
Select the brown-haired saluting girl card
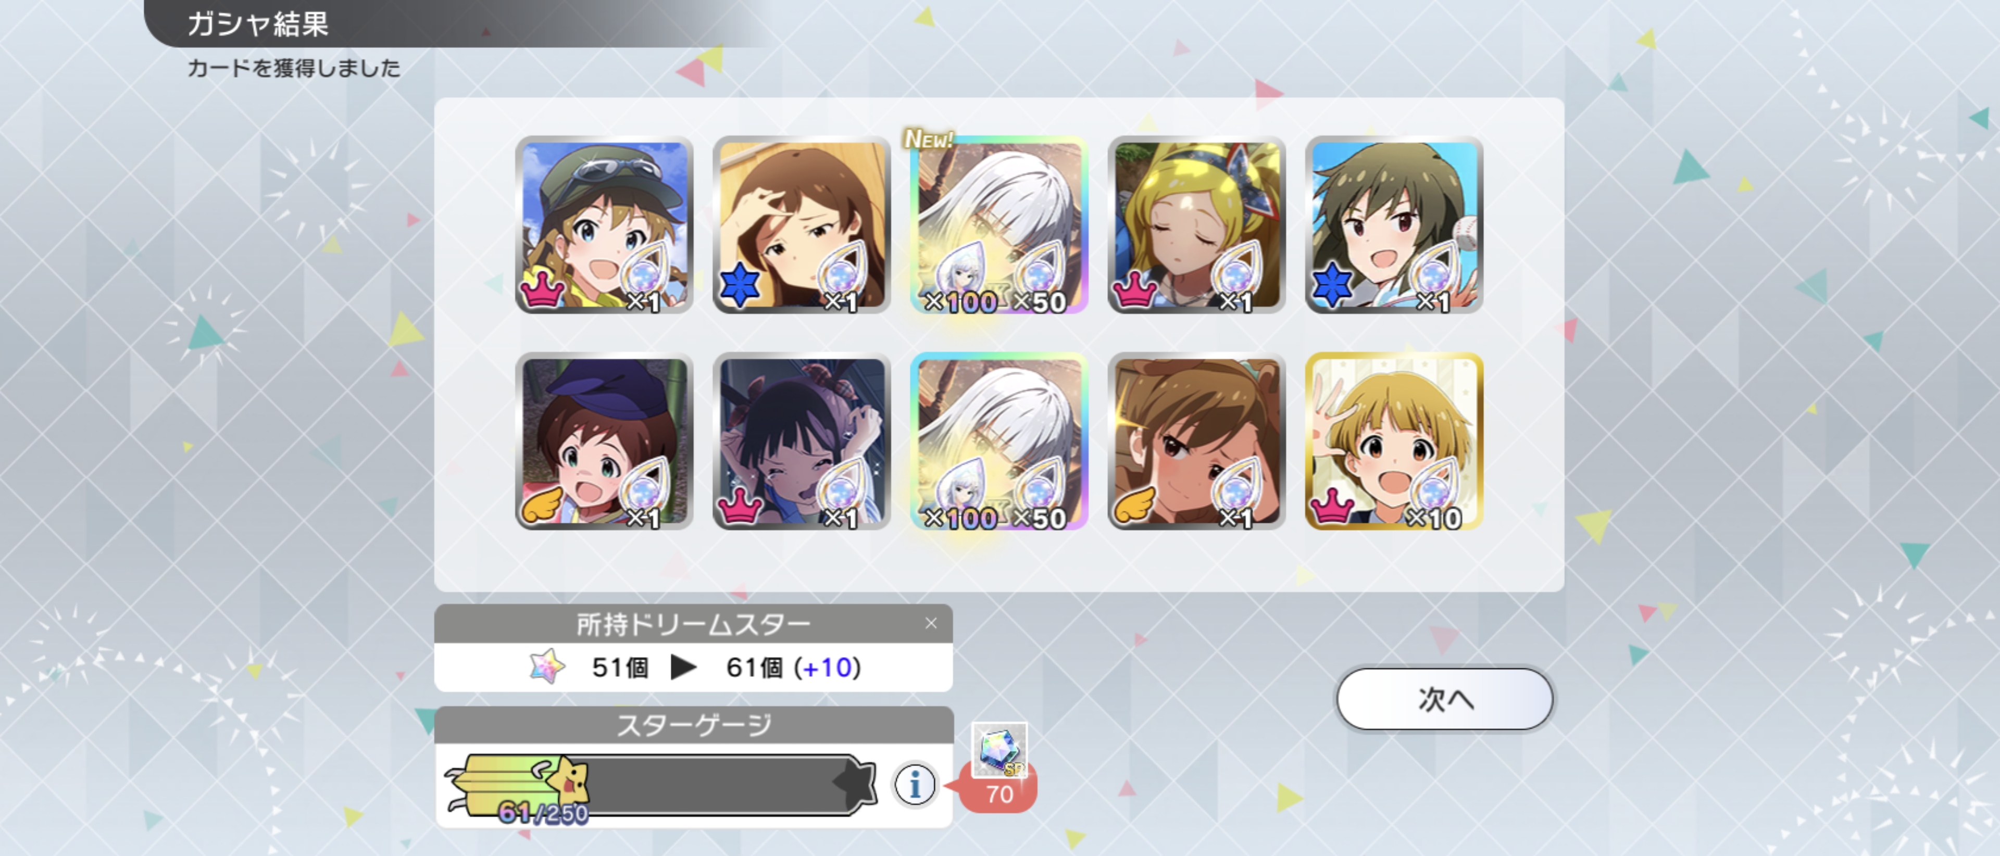pyautogui.click(x=1196, y=441)
